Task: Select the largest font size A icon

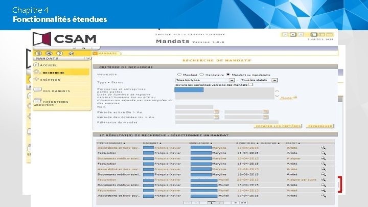Action: point(301,35)
